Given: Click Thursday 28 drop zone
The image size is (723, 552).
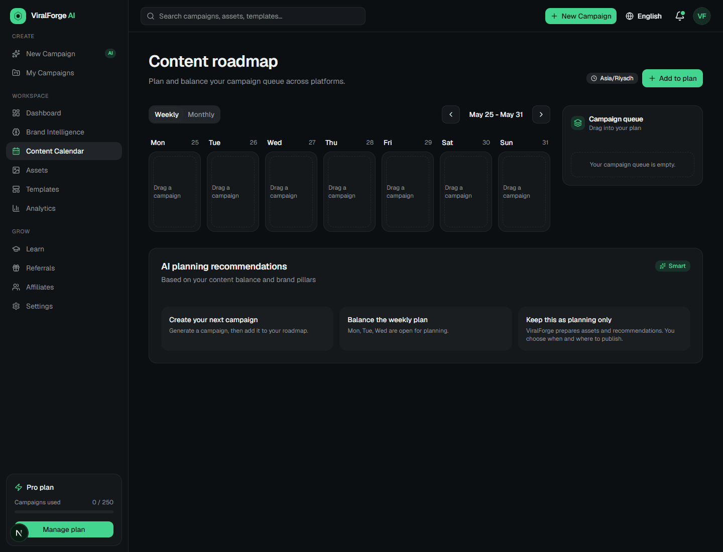Looking at the screenshot, I should pos(349,192).
